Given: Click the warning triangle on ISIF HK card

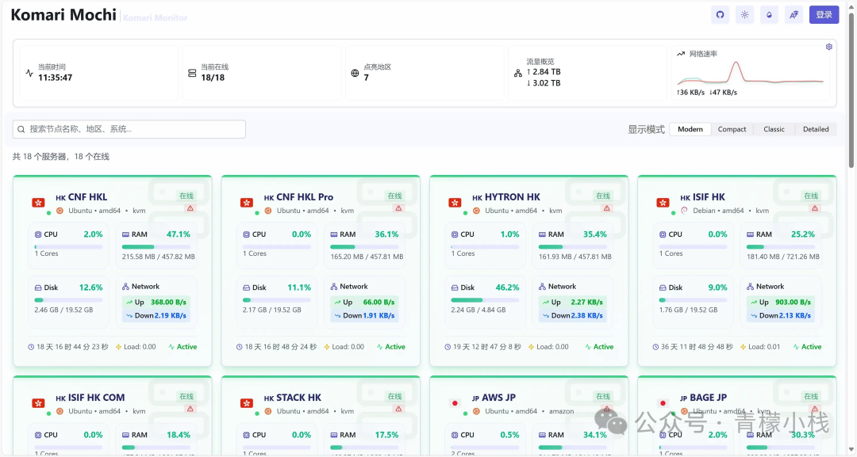Looking at the screenshot, I should coord(815,208).
